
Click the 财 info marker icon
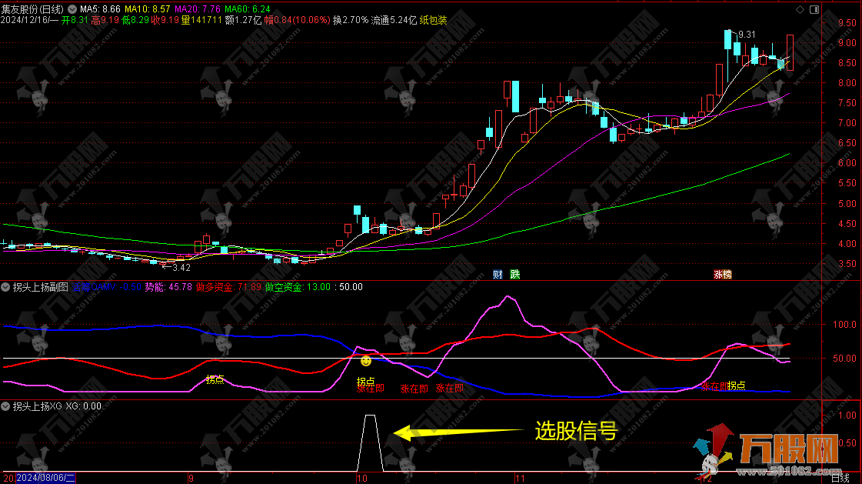click(x=498, y=275)
